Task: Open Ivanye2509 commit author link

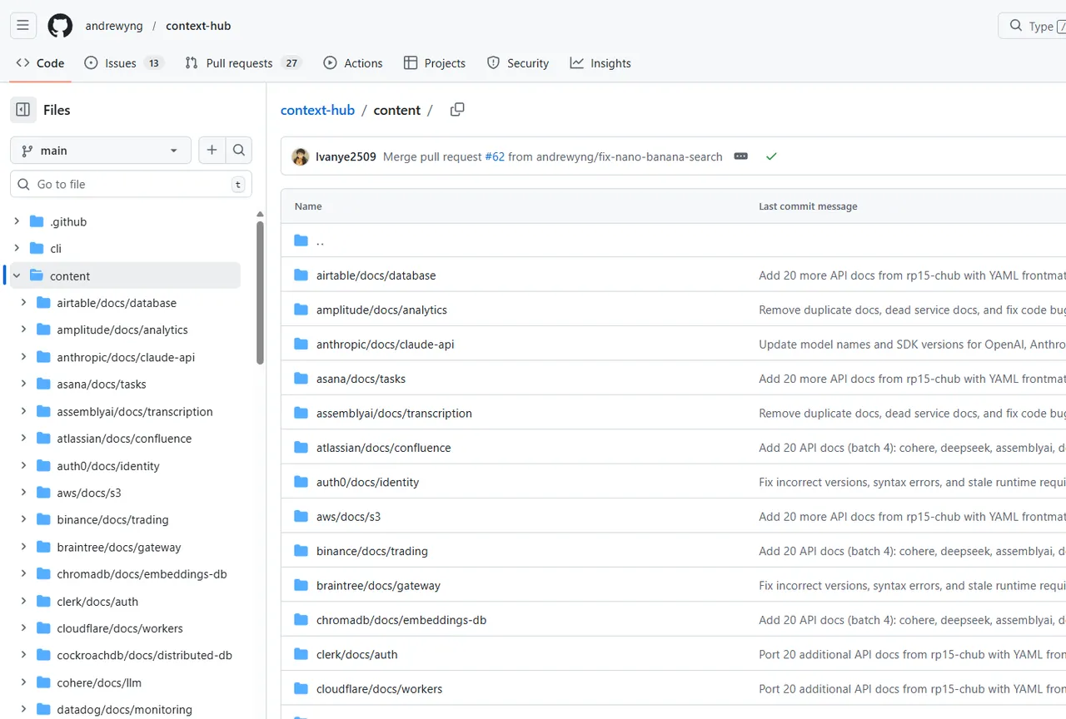Action: [346, 156]
